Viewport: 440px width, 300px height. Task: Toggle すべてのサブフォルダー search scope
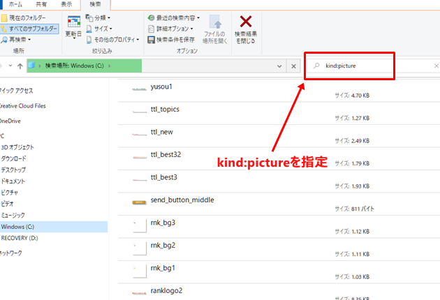[31, 29]
